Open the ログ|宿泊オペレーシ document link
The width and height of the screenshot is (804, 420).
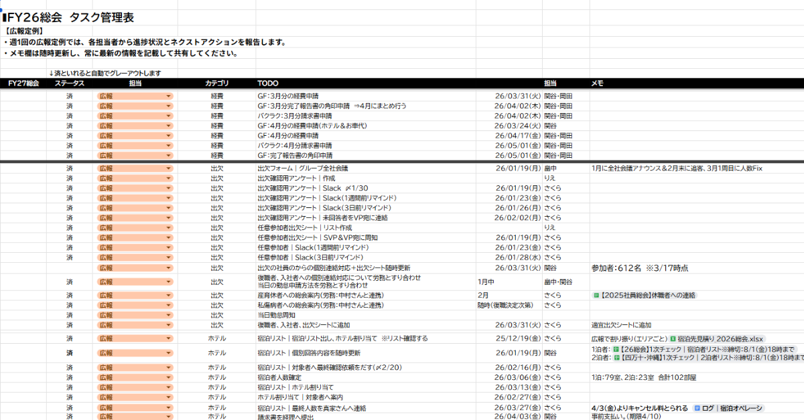(x=728, y=407)
